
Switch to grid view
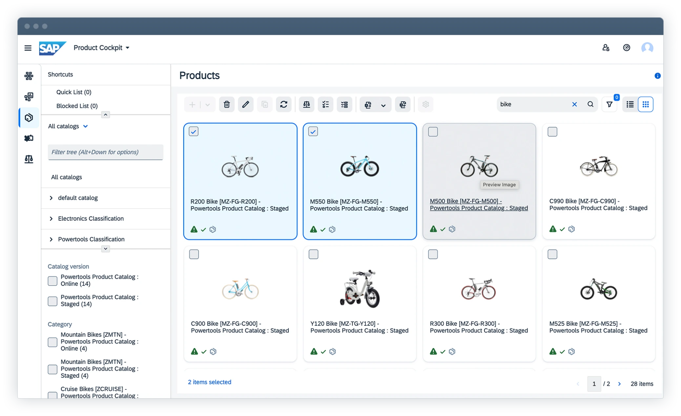point(646,104)
